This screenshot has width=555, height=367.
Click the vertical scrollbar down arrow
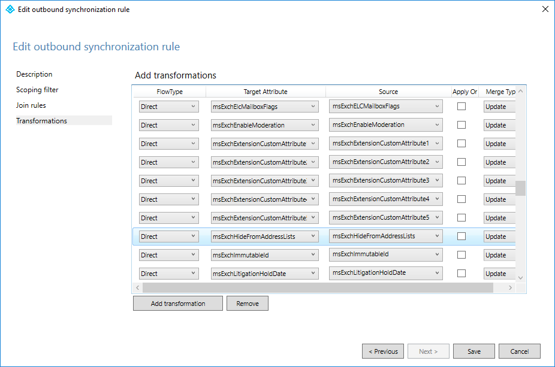tap(520, 278)
